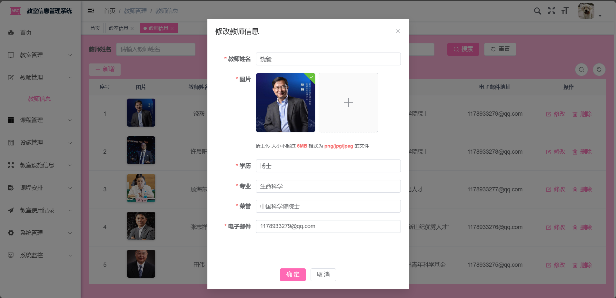Click 修改 for 1178933279@qq.com row
616x298 pixels.
point(556,114)
